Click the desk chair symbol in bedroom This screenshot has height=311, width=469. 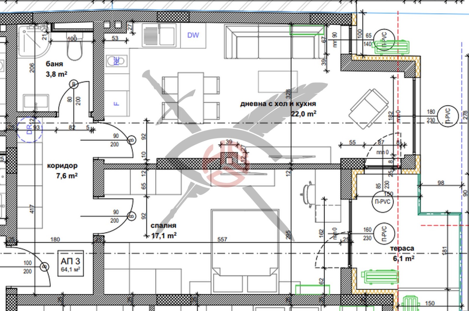(x=307, y=194)
